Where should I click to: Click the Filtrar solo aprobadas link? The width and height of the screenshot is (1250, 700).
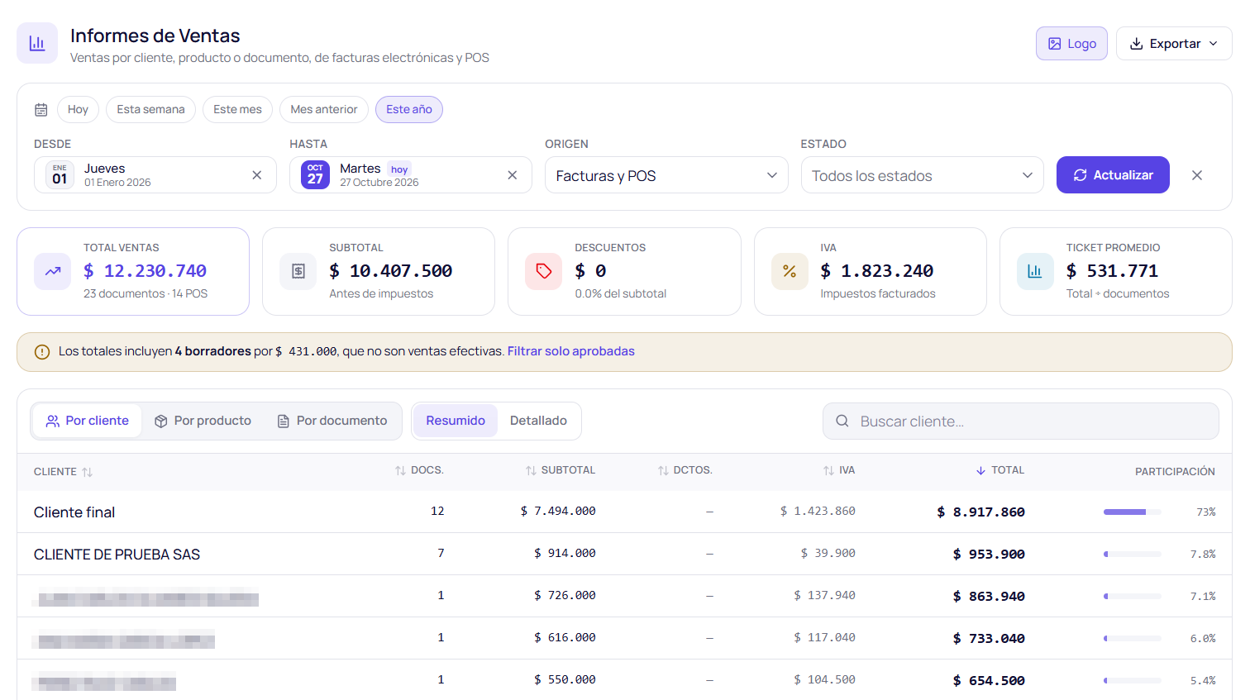pos(571,351)
